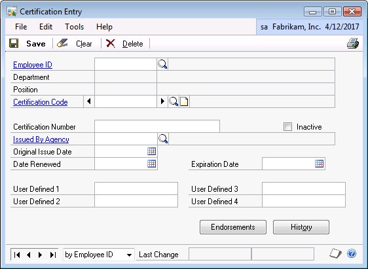Click into the Issued By Agency field
This screenshot has width=368, height=269.
(126, 139)
